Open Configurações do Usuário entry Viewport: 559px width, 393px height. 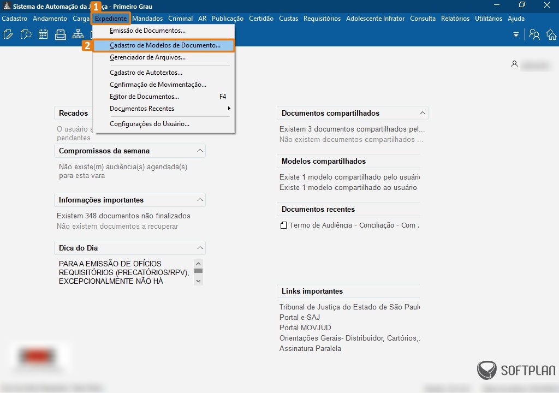tap(164, 124)
